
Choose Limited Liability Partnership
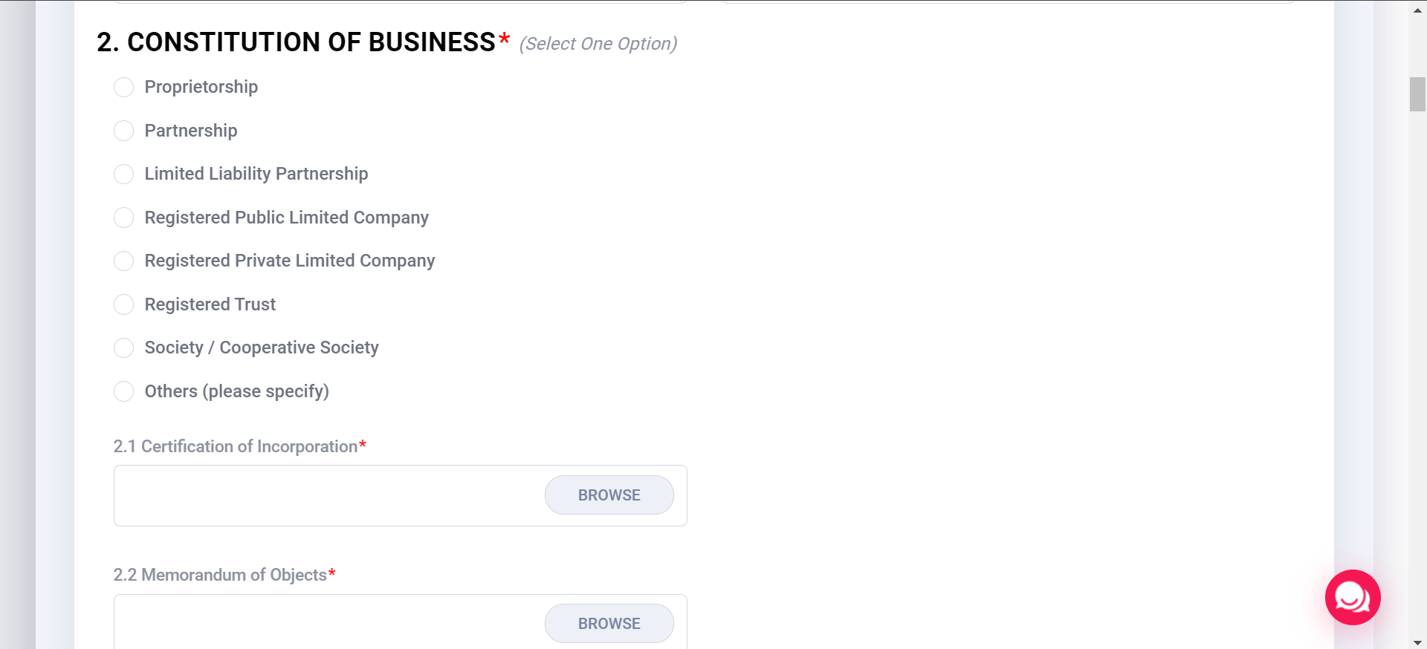click(123, 174)
